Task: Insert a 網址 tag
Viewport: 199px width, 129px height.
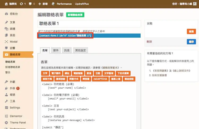Action: (67, 73)
